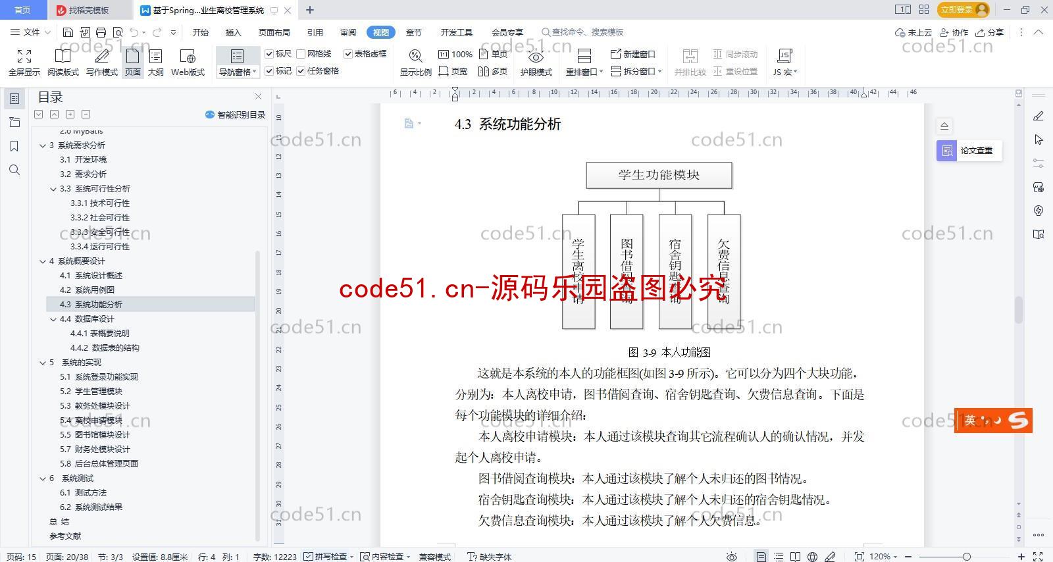The height and width of the screenshot is (562, 1053).
Task: Zoom in with the plus button
Action: click(x=1021, y=557)
